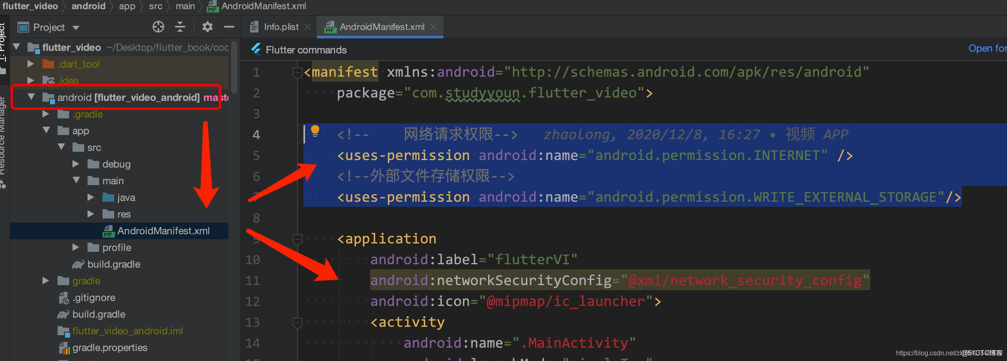Click the 'Open for' link in Flutter bar
Image resolution: width=1007 pixels, height=361 pixels.
pyautogui.click(x=987, y=48)
